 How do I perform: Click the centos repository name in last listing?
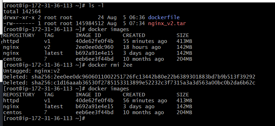tap(13, 112)
